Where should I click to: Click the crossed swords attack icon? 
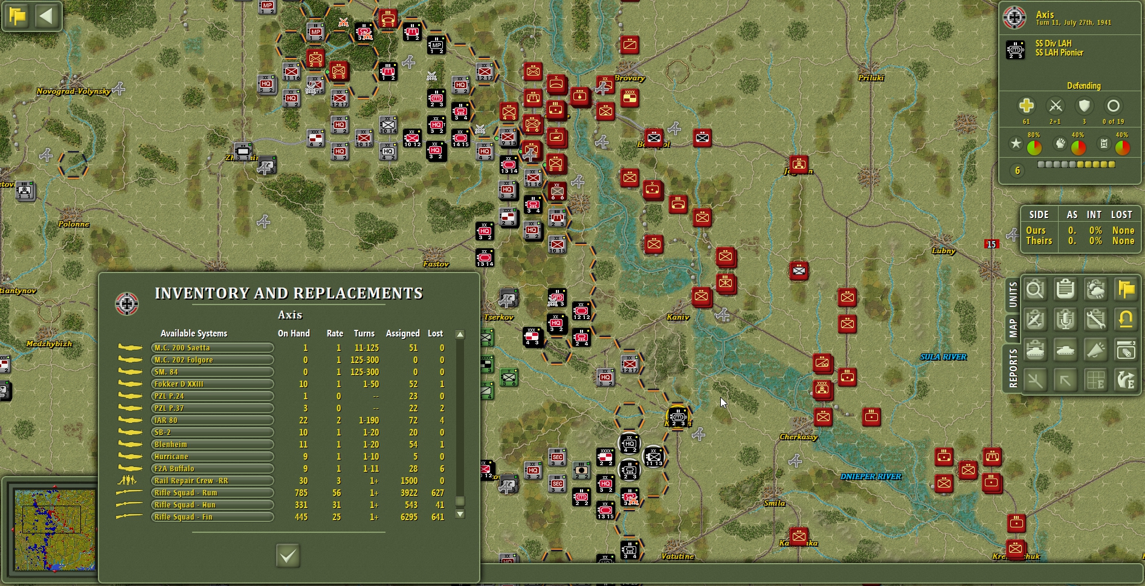coord(1056,106)
